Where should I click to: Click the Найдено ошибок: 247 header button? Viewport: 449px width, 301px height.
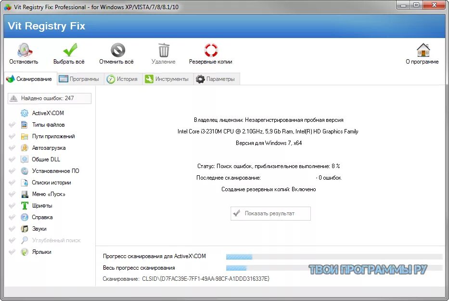tap(50, 98)
